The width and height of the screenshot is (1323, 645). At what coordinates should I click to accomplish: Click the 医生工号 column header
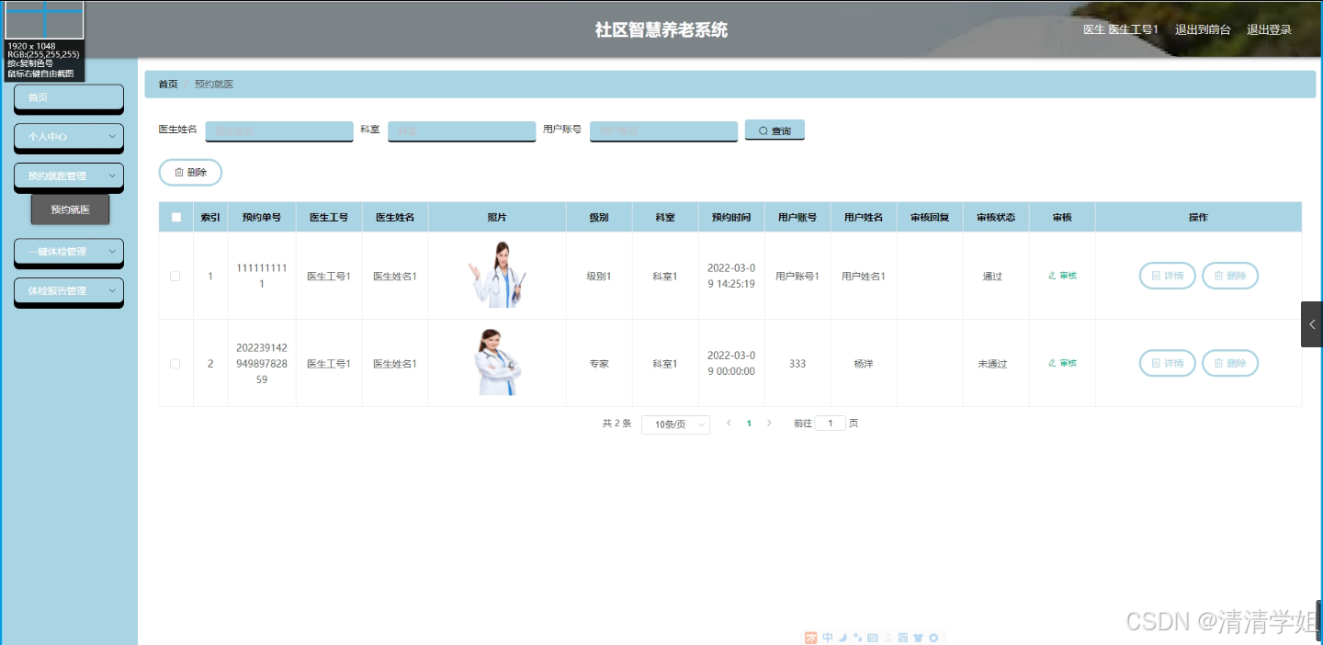tap(329, 218)
